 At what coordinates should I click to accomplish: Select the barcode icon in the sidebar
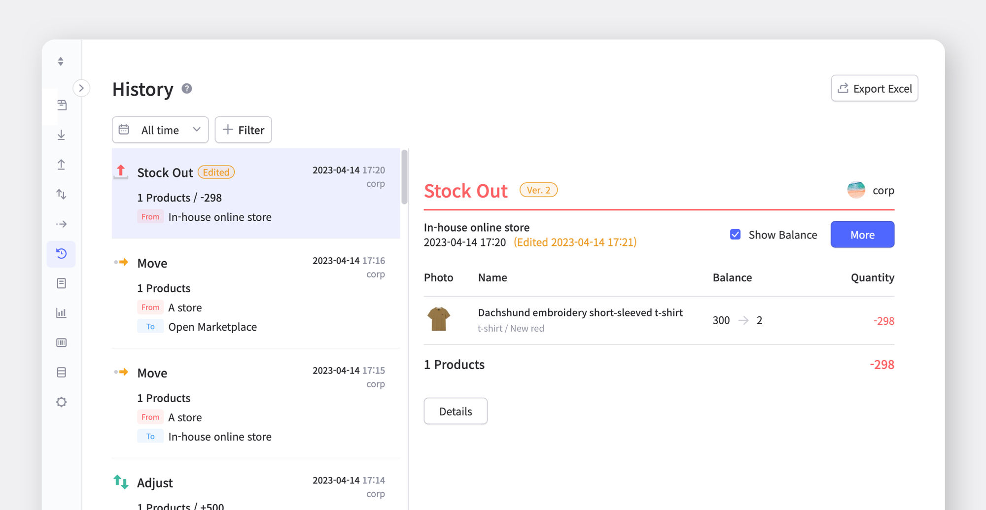(61, 342)
